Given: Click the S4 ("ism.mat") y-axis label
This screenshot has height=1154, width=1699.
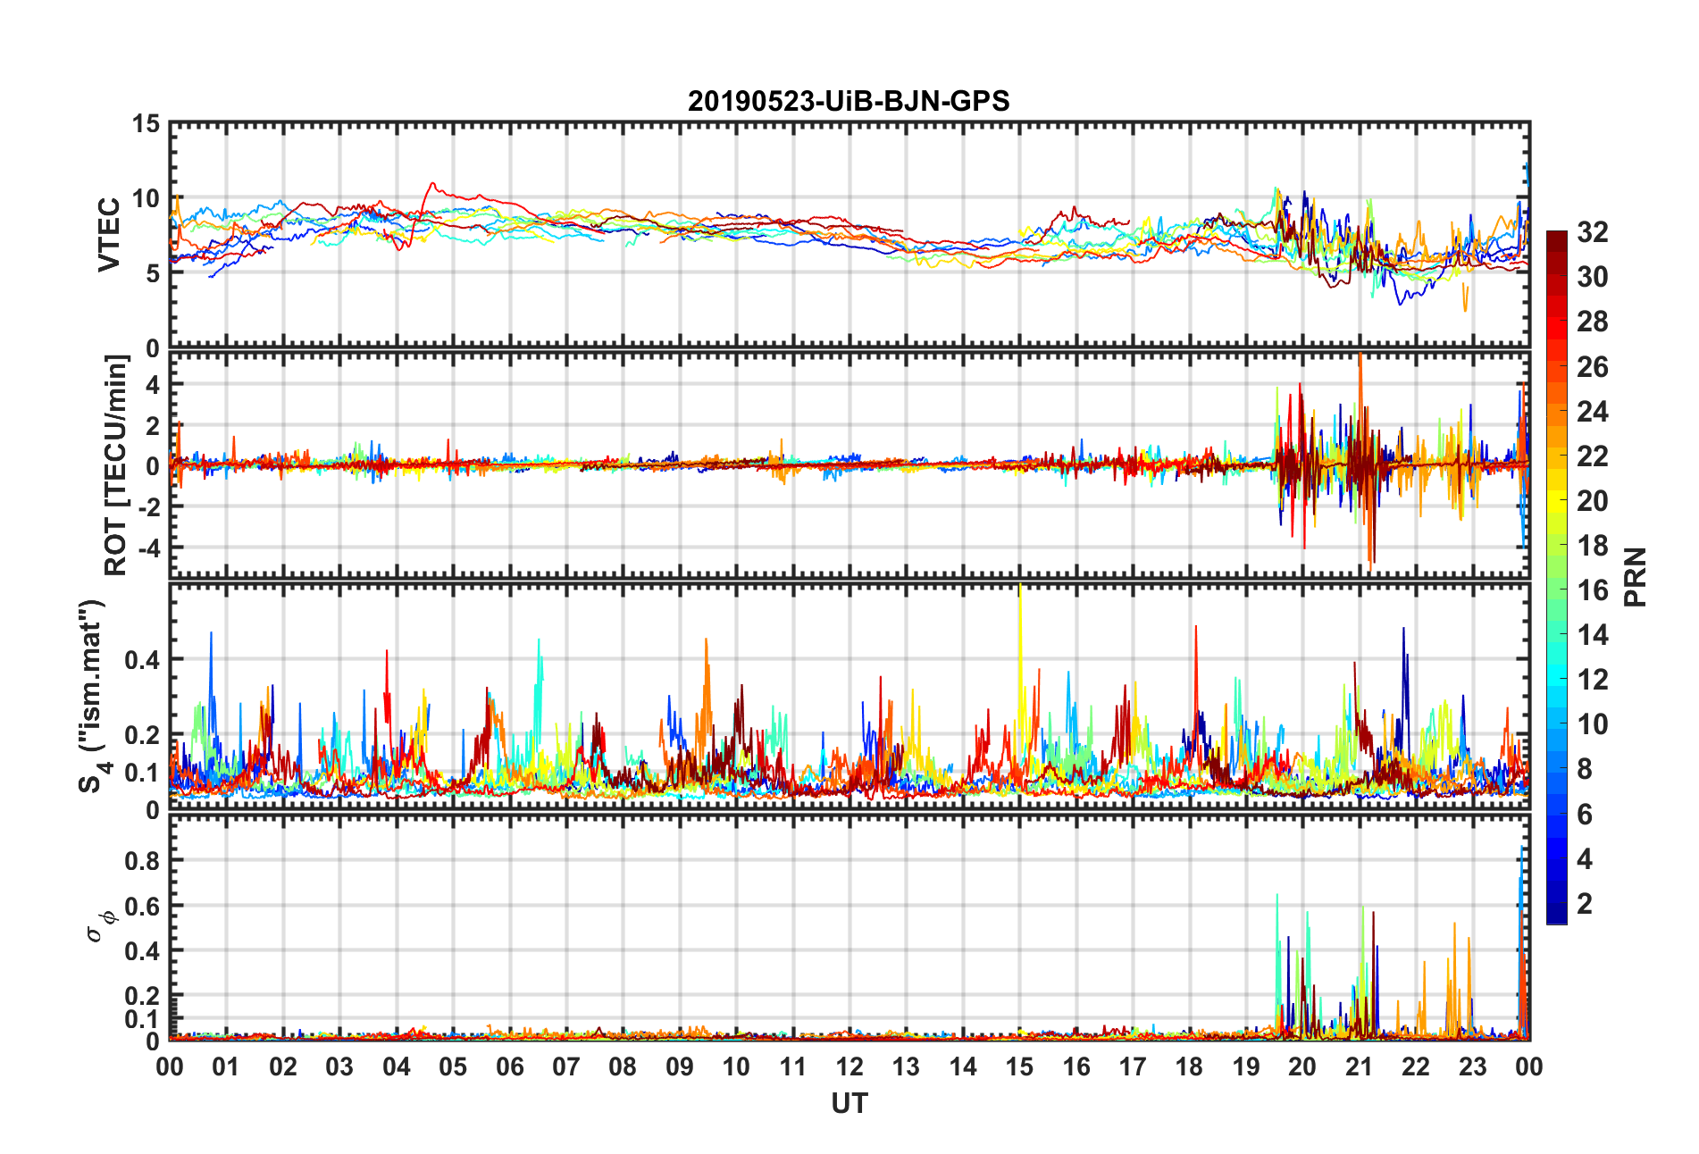Looking at the screenshot, I should (x=92, y=697).
